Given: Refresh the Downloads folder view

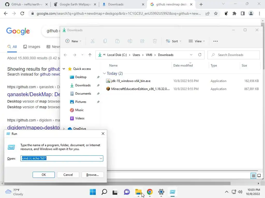Looking at the screenshot, I should pyautogui.click(x=200, y=55).
